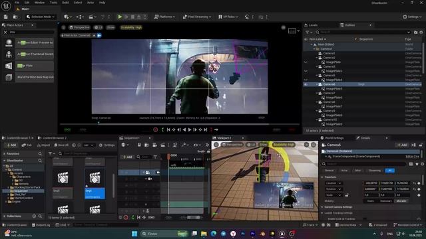426x239 pixels.
Task: Open Selection Mode dropdown
Action: pyautogui.click(x=41, y=17)
